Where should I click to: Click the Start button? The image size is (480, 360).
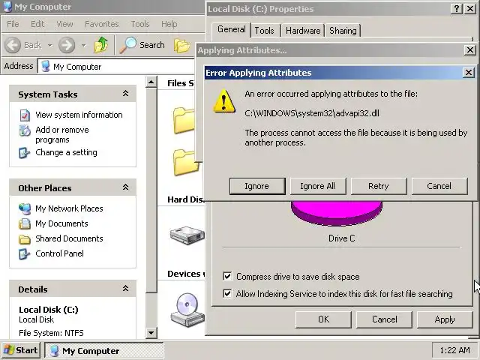tap(21, 350)
